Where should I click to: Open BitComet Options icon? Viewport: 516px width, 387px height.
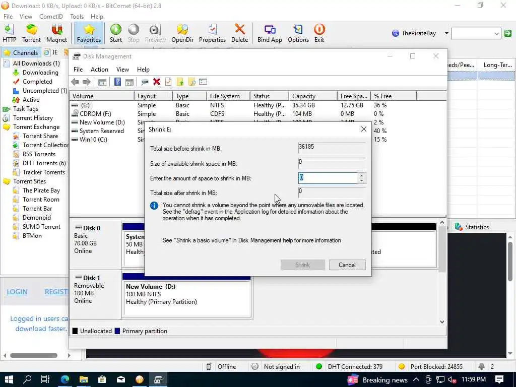coord(298,33)
